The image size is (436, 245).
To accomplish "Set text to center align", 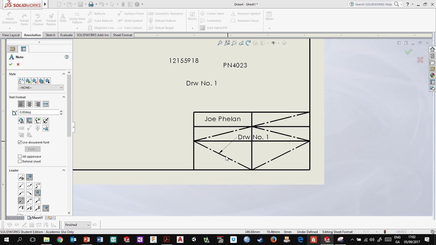I will coord(29,104).
